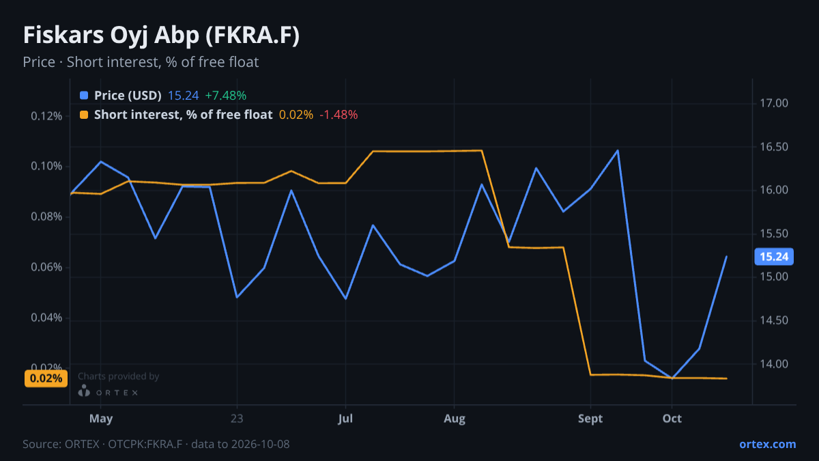The width and height of the screenshot is (819, 461).
Task: Click the source line with data to 2026-10-08
Action: 156,444
